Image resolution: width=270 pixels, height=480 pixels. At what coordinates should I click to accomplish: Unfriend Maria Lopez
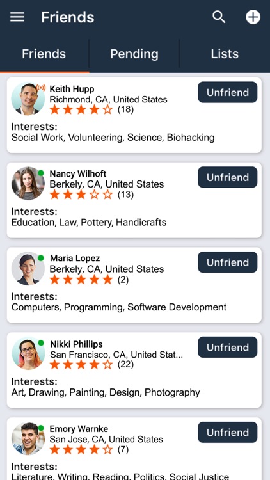227,262
